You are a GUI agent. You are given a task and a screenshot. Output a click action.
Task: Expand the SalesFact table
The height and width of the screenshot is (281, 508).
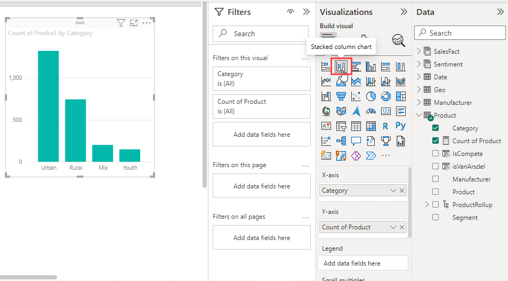pos(418,51)
